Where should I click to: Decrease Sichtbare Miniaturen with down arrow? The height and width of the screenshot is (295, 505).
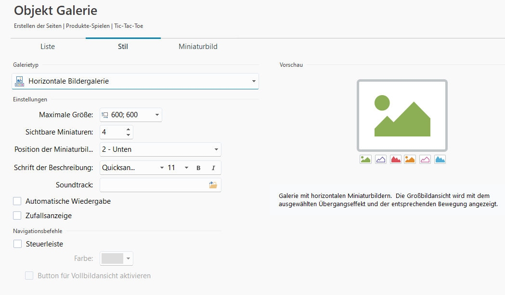pyautogui.click(x=128, y=135)
